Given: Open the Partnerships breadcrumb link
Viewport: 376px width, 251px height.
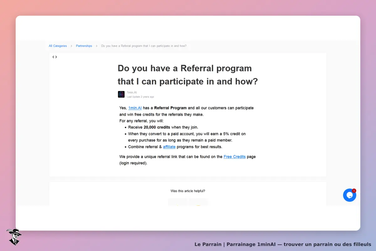Looking at the screenshot, I should 84,46.
